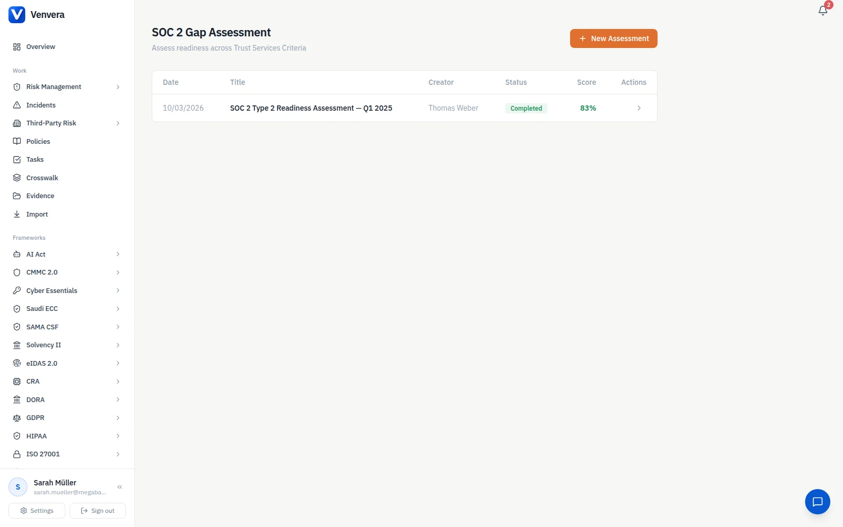843x527 pixels.
Task: Expand the DORA chevron
Action: (118, 400)
